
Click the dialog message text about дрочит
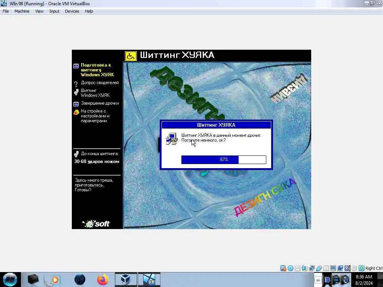click(x=221, y=138)
